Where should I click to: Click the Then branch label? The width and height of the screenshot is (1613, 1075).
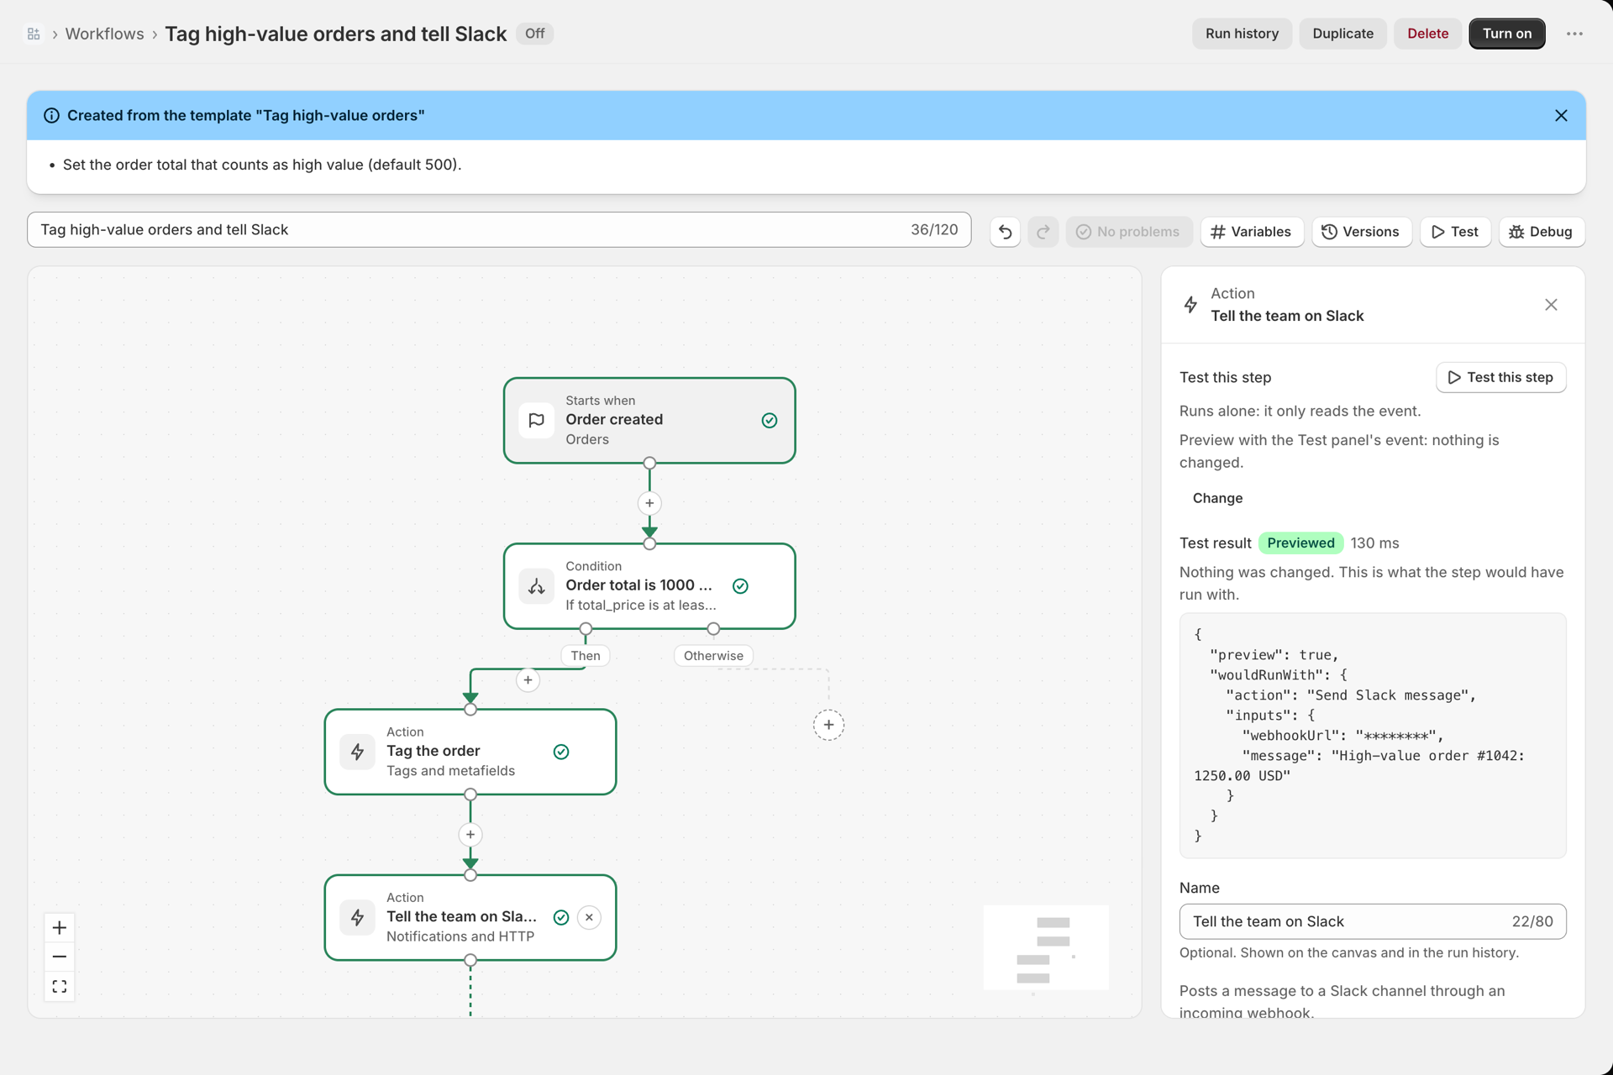[x=586, y=656]
